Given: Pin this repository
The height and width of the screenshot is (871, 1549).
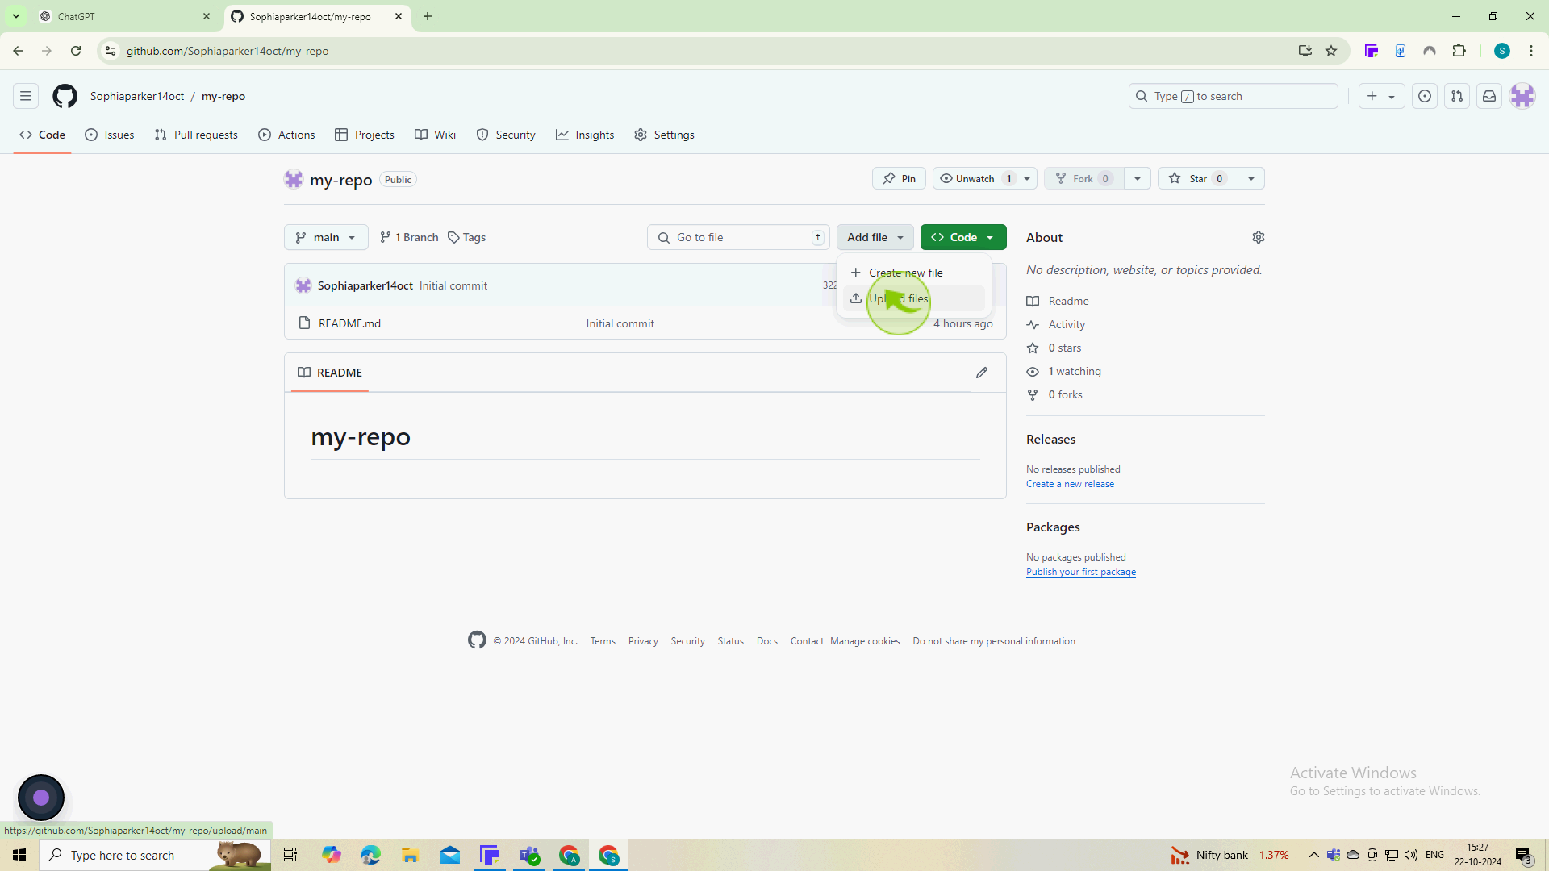Looking at the screenshot, I should (899, 179).
